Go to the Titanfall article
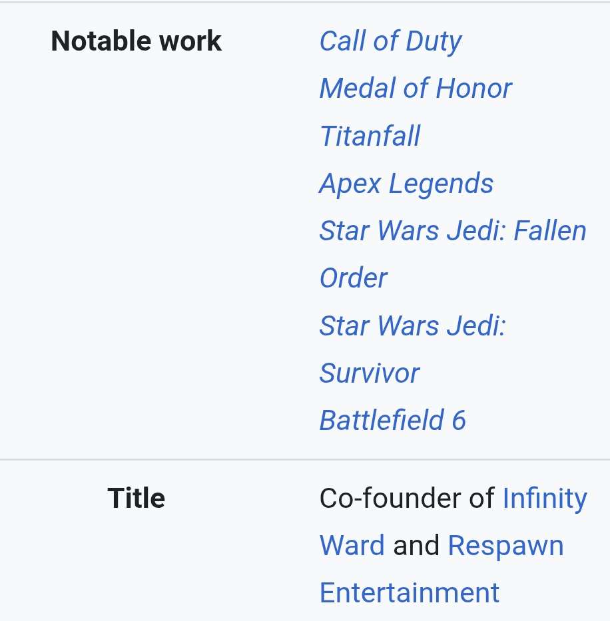 click(370, 136)
